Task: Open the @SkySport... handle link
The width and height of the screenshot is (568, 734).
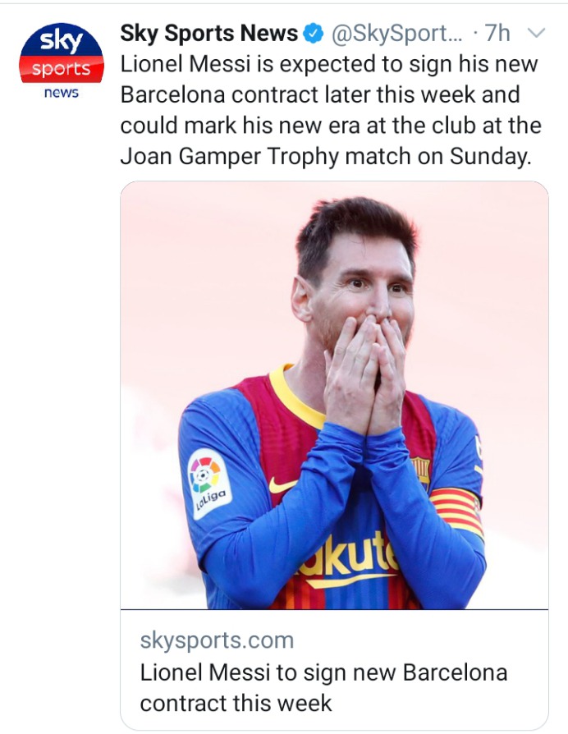Action: tap(396, 33)
